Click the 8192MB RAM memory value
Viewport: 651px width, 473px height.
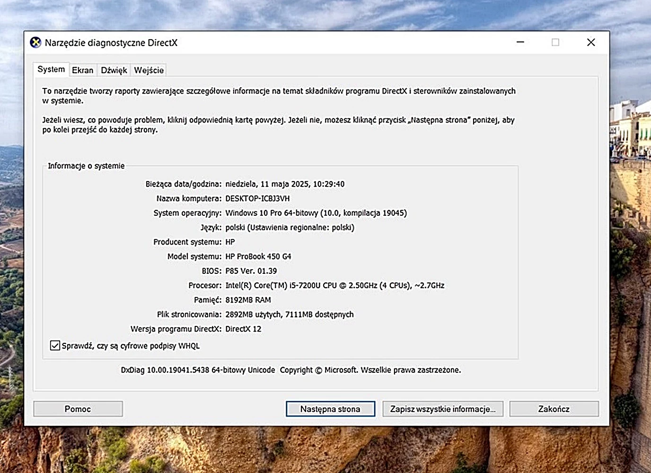(x=248, y=300)
